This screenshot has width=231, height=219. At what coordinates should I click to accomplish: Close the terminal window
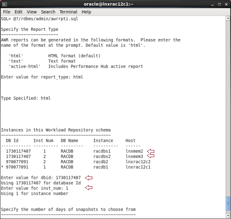pyautogui.click(x=226, y=4)
